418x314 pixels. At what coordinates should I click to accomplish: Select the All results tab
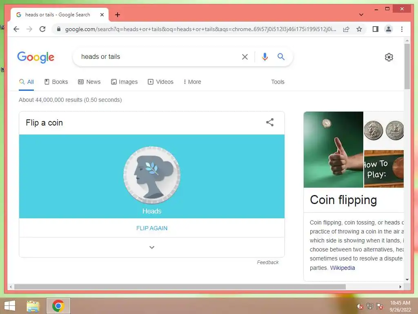[27, 82]
